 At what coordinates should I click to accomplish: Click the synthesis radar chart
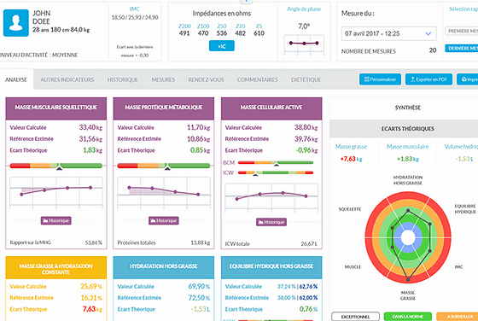click(x=408, y=238)
